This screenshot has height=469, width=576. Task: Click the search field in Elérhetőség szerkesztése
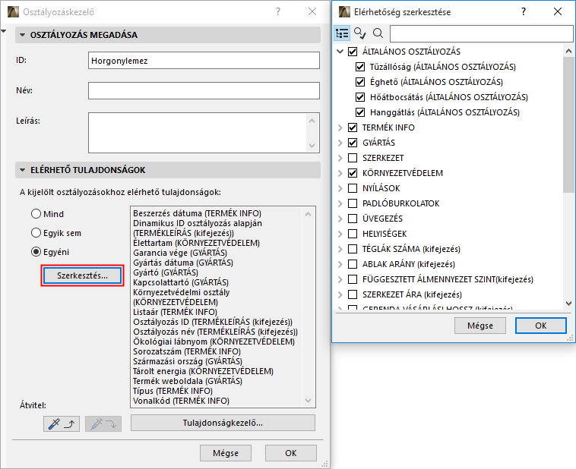click(x=481, y=33)
